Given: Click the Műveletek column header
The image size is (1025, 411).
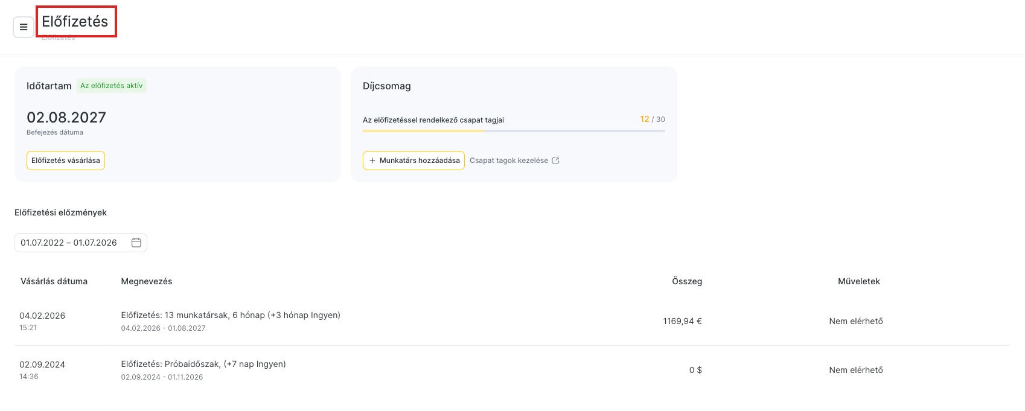Looking at the screenshot, I should coord(859,281).
